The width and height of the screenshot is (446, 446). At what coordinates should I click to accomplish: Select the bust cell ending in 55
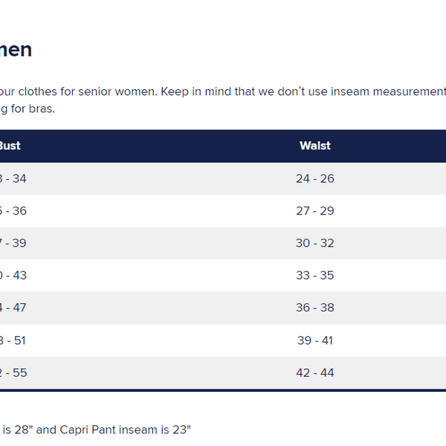coord(13,372)
